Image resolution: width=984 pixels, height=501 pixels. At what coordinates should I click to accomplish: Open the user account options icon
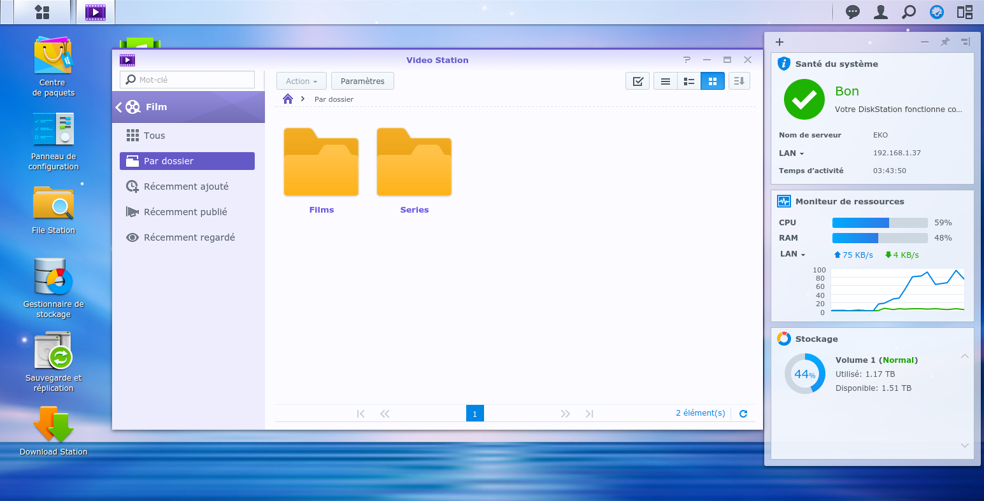coord(881,12)
